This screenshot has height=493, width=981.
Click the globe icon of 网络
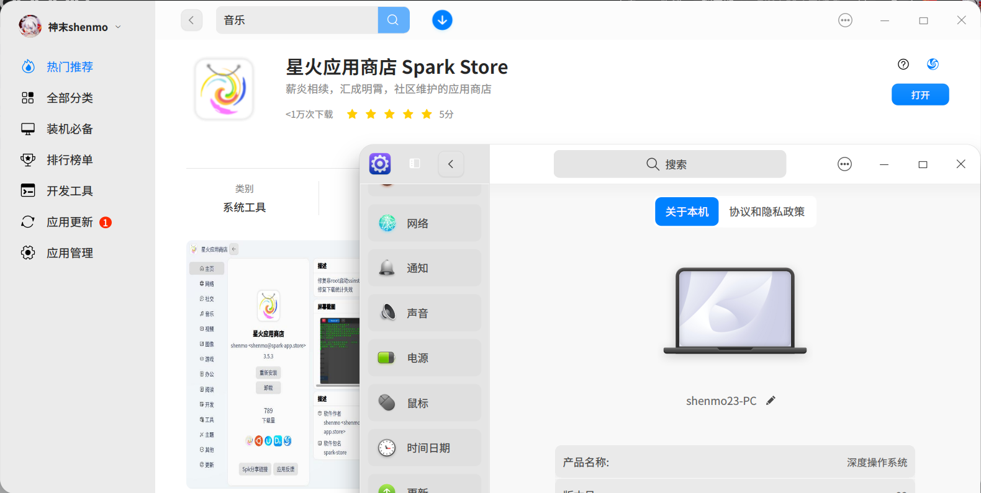387,223
